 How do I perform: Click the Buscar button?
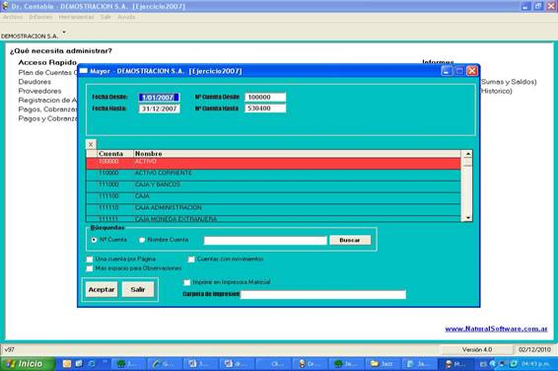(x=350, y=240)
